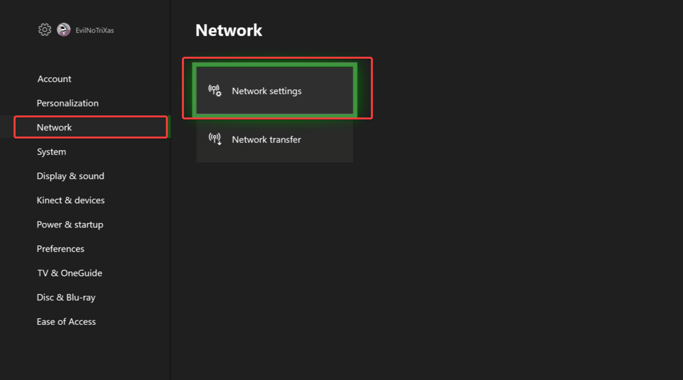The width and height of the screenshot is (683, 380).
Task: Go to Personalization settings
Action: coord(67,103)
